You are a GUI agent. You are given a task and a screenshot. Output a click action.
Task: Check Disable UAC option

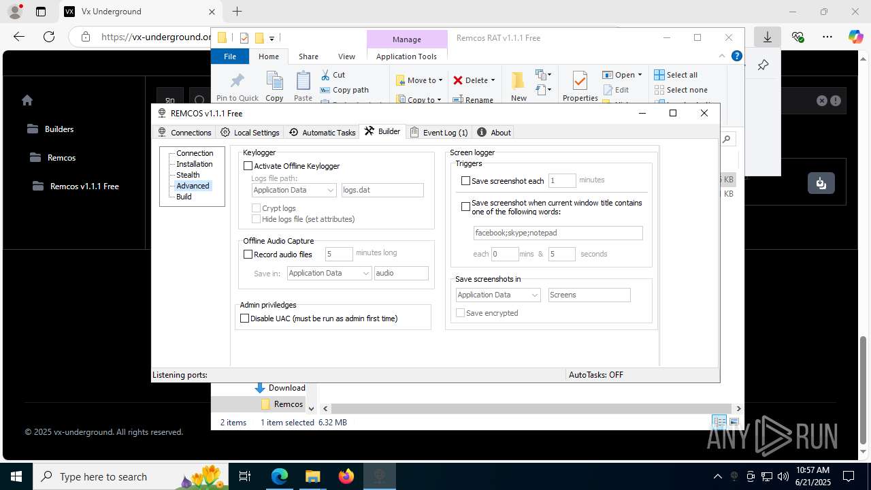click(x=245, y=318)
